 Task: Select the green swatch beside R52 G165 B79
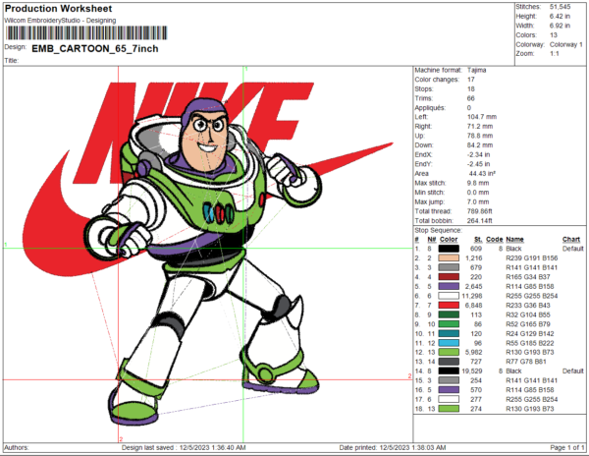[449, 324]
